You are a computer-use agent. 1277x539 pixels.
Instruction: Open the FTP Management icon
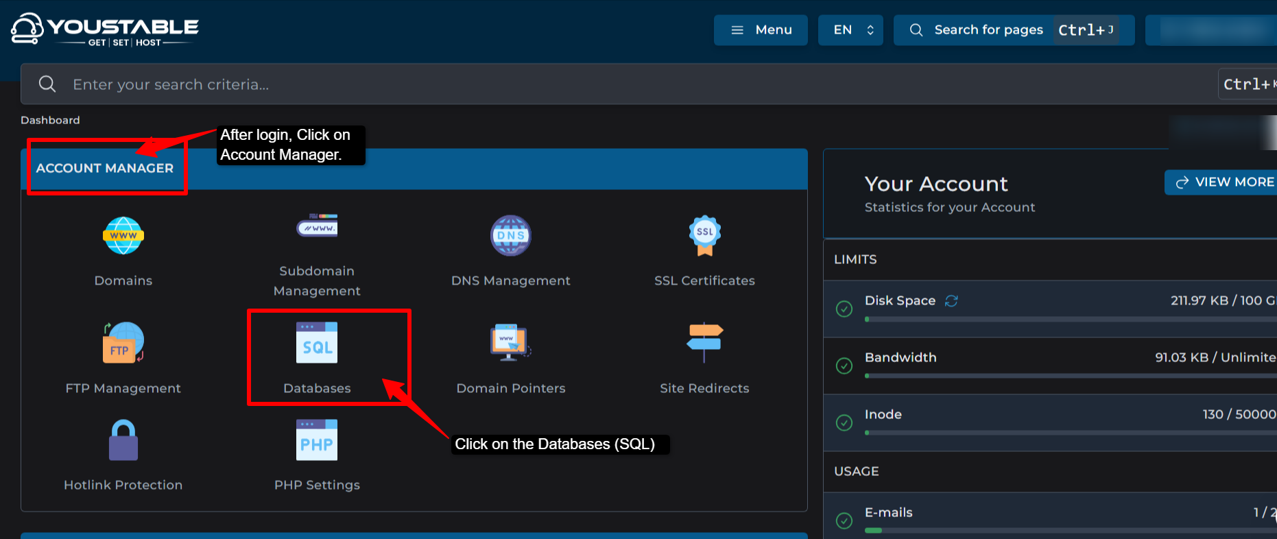[x=123, y=342]
